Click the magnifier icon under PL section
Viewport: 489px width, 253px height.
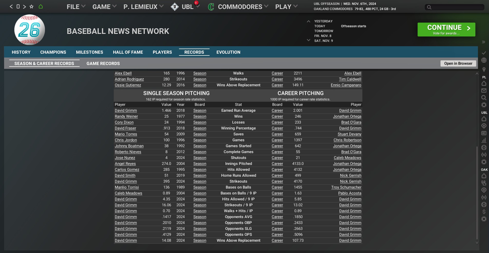pyautogui.click(x=484, y=98)
